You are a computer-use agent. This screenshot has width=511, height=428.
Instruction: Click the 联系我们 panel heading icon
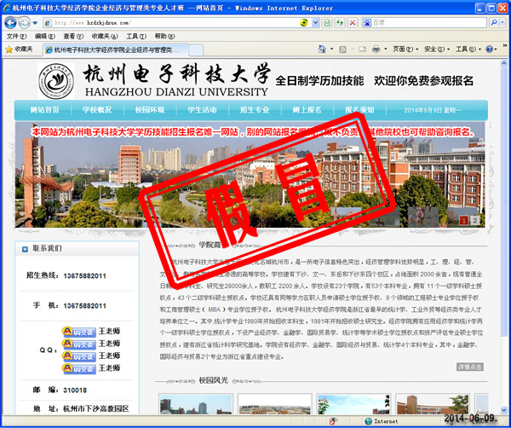pyautogui.click(x=25, y=249)
